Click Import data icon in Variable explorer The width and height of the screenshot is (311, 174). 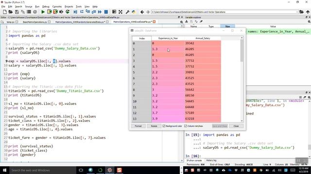click(x=187, y=21)
